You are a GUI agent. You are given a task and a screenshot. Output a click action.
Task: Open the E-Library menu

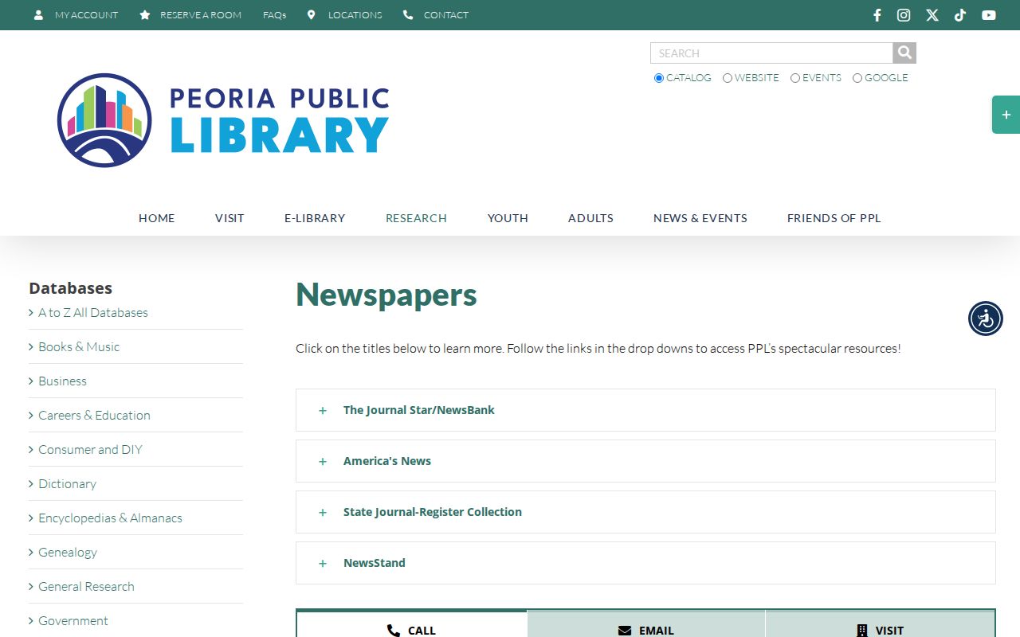(x=315, y=218)
